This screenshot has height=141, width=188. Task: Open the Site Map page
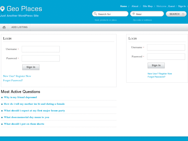pyautogui.click(x=148, y=6)
